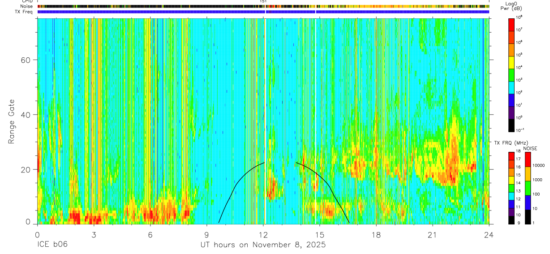Select the black 9-10 MHz TX FRQ swatch
Viewport: 550px width, 254px height.
[511, 220]
